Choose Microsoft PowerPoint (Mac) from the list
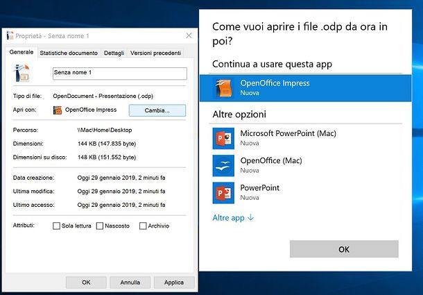 [x=305, y=138]
